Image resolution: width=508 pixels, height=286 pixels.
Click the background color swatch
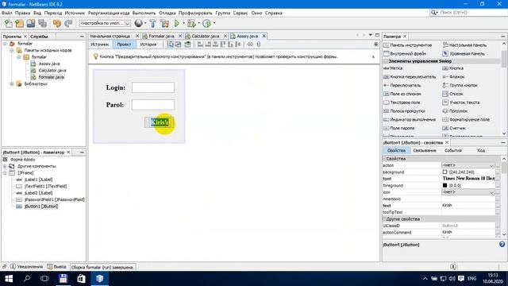(444, 172)
